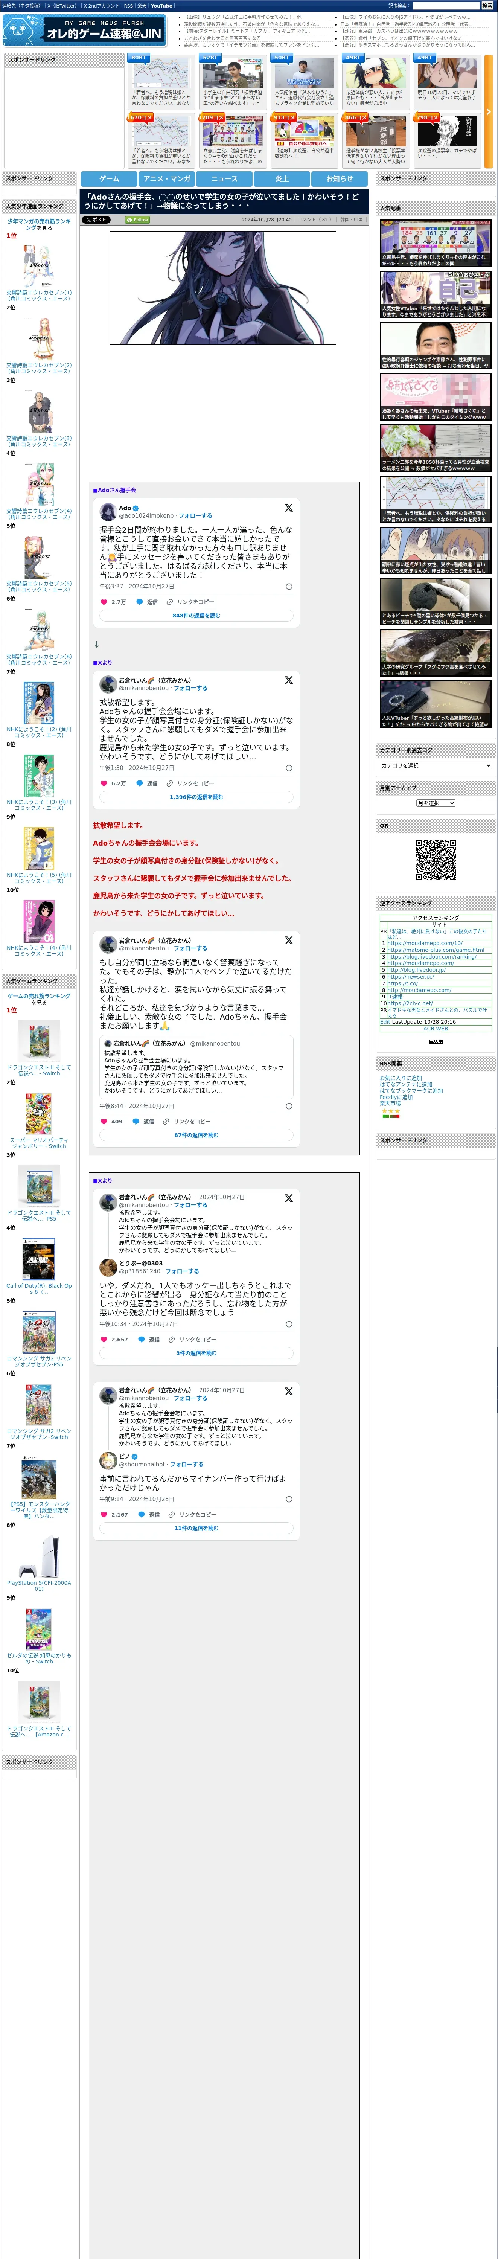The height and width of the screenshot is (2259, 498).
Task: Advance the top article carousel with the orange arrow
Action: [488, 112]
